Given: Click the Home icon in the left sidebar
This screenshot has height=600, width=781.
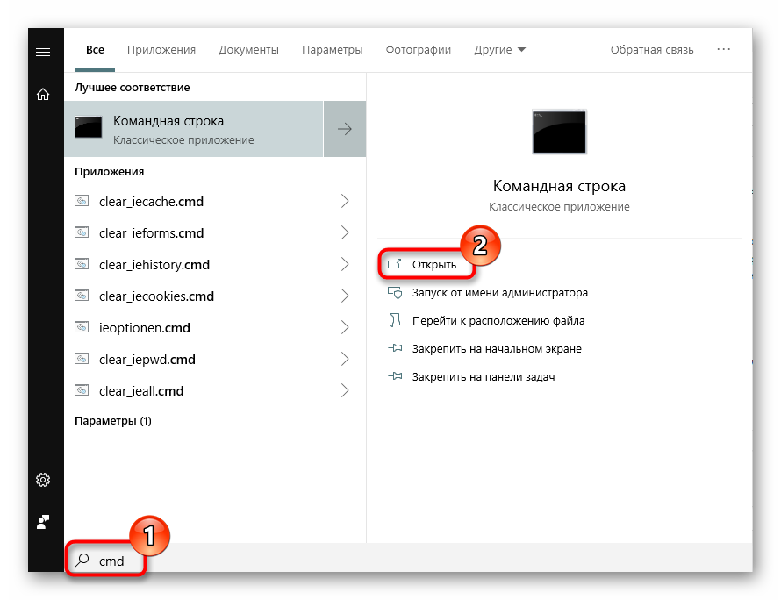Looking at the screenshot, I should [x=42, y=95].
